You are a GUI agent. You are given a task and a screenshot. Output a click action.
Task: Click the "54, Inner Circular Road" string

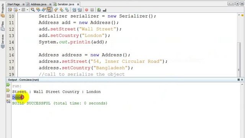click(x=126, y=61)
